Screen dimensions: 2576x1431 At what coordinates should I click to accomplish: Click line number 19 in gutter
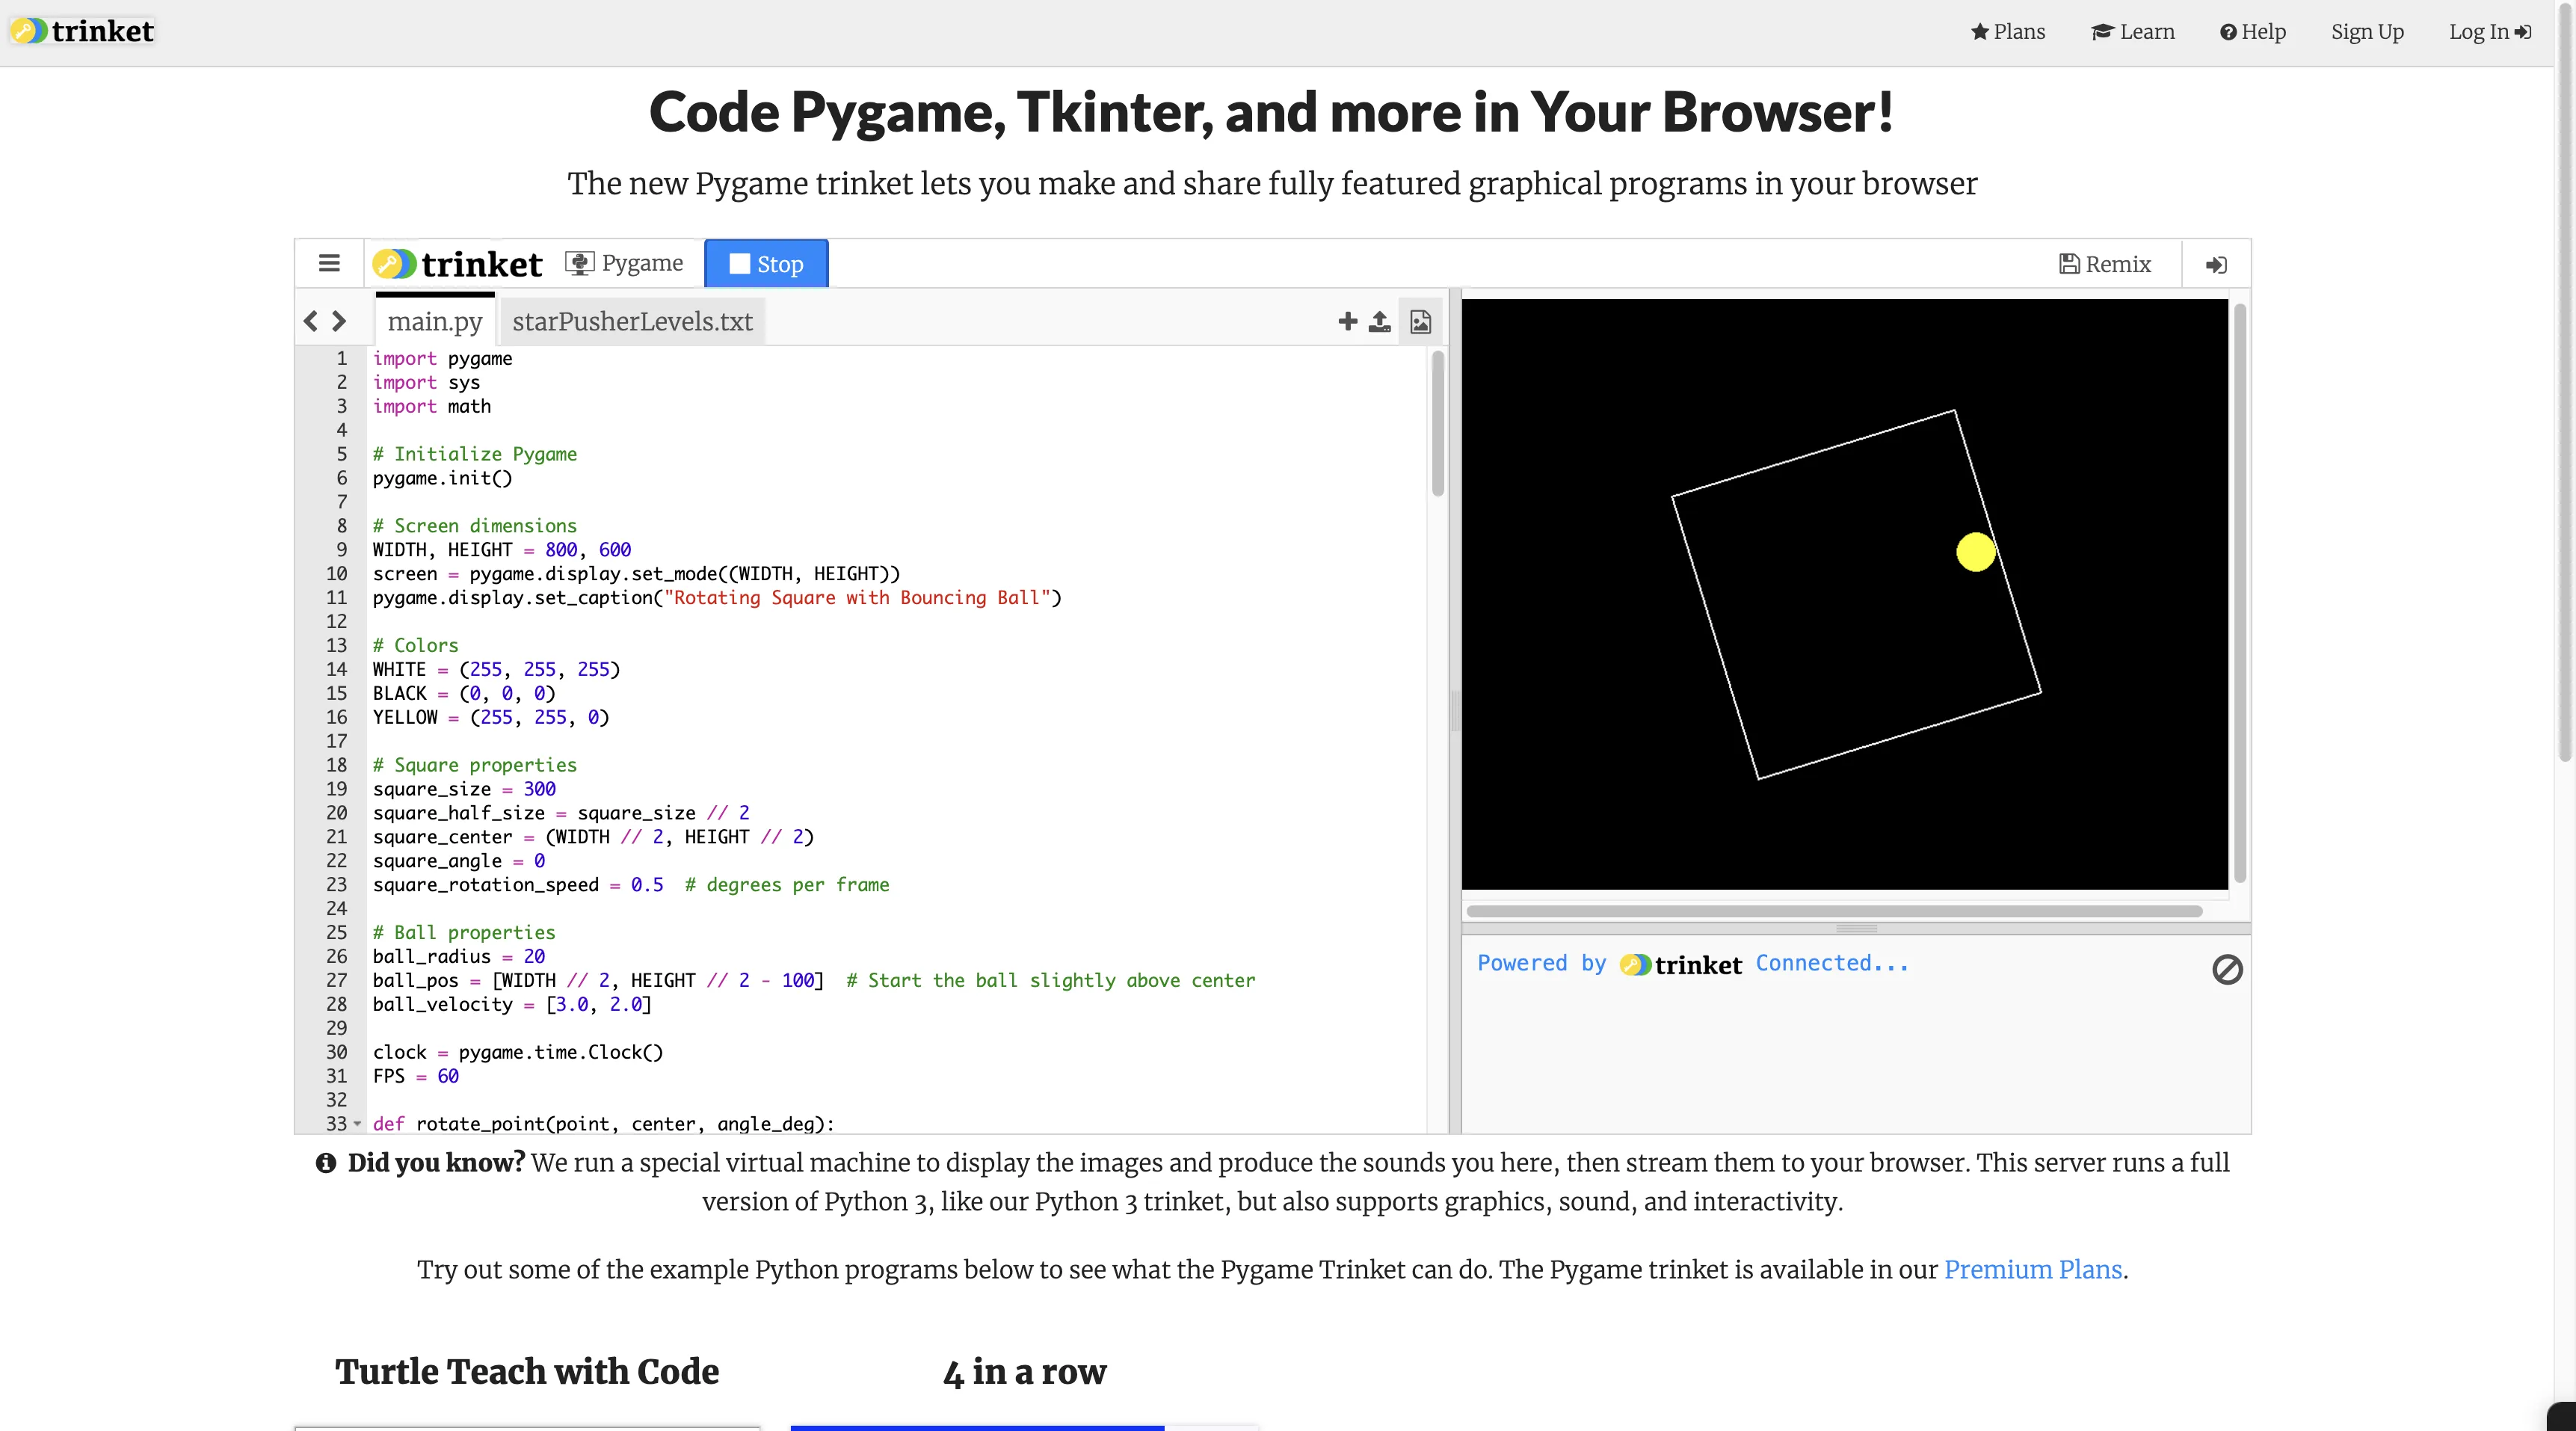pyautogui.click(x=337, y=789)
